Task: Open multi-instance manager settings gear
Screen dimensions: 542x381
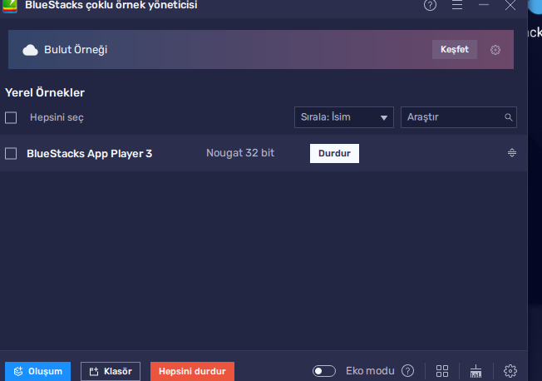Action: coord(510,371)
